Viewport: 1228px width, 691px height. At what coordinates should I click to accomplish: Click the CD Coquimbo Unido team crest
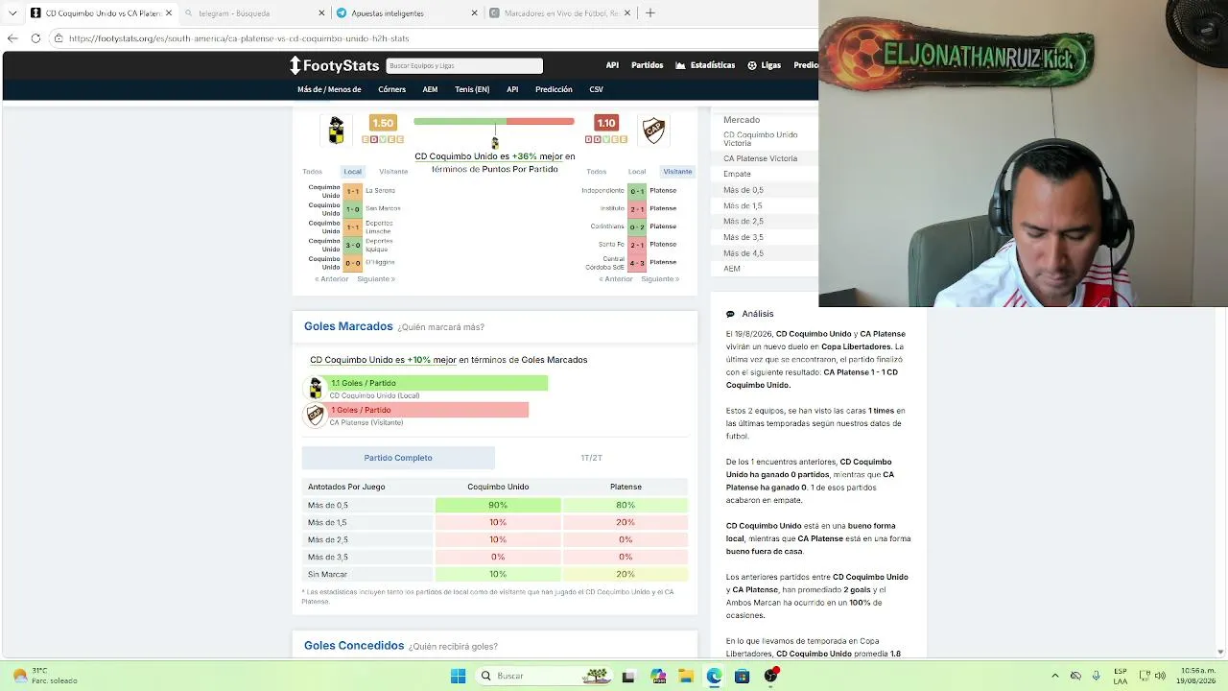tap(336, 130)
